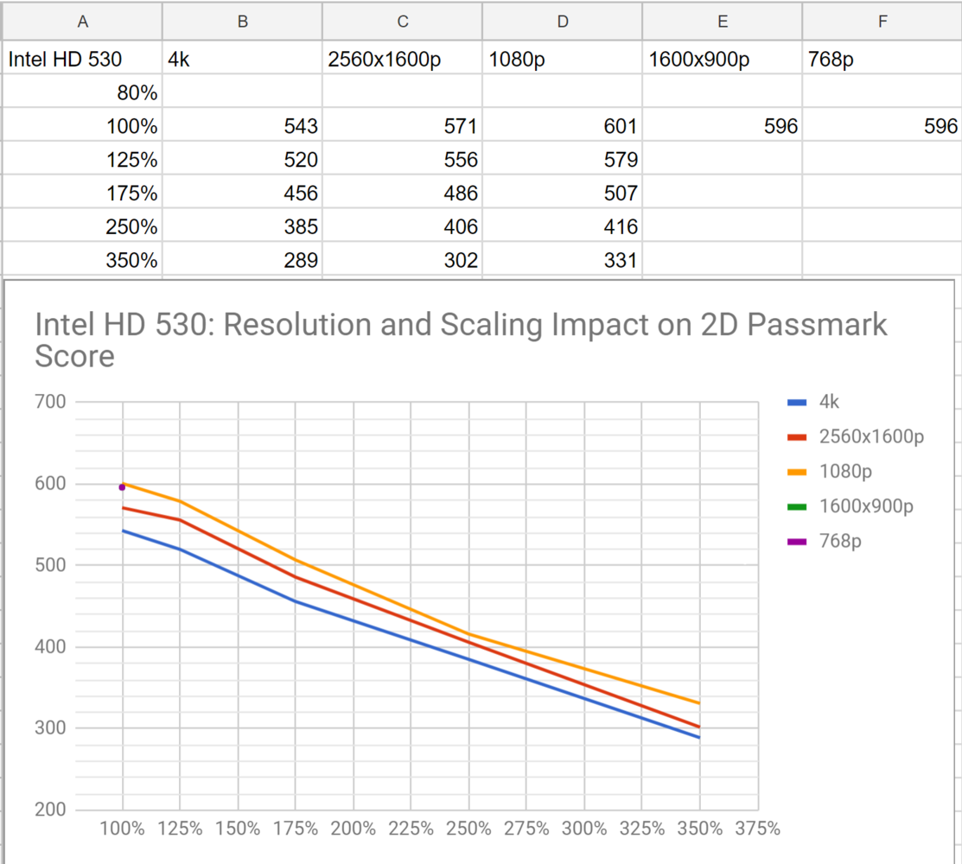Click the 100% label on horizontal axis

(x=122, y=829)
